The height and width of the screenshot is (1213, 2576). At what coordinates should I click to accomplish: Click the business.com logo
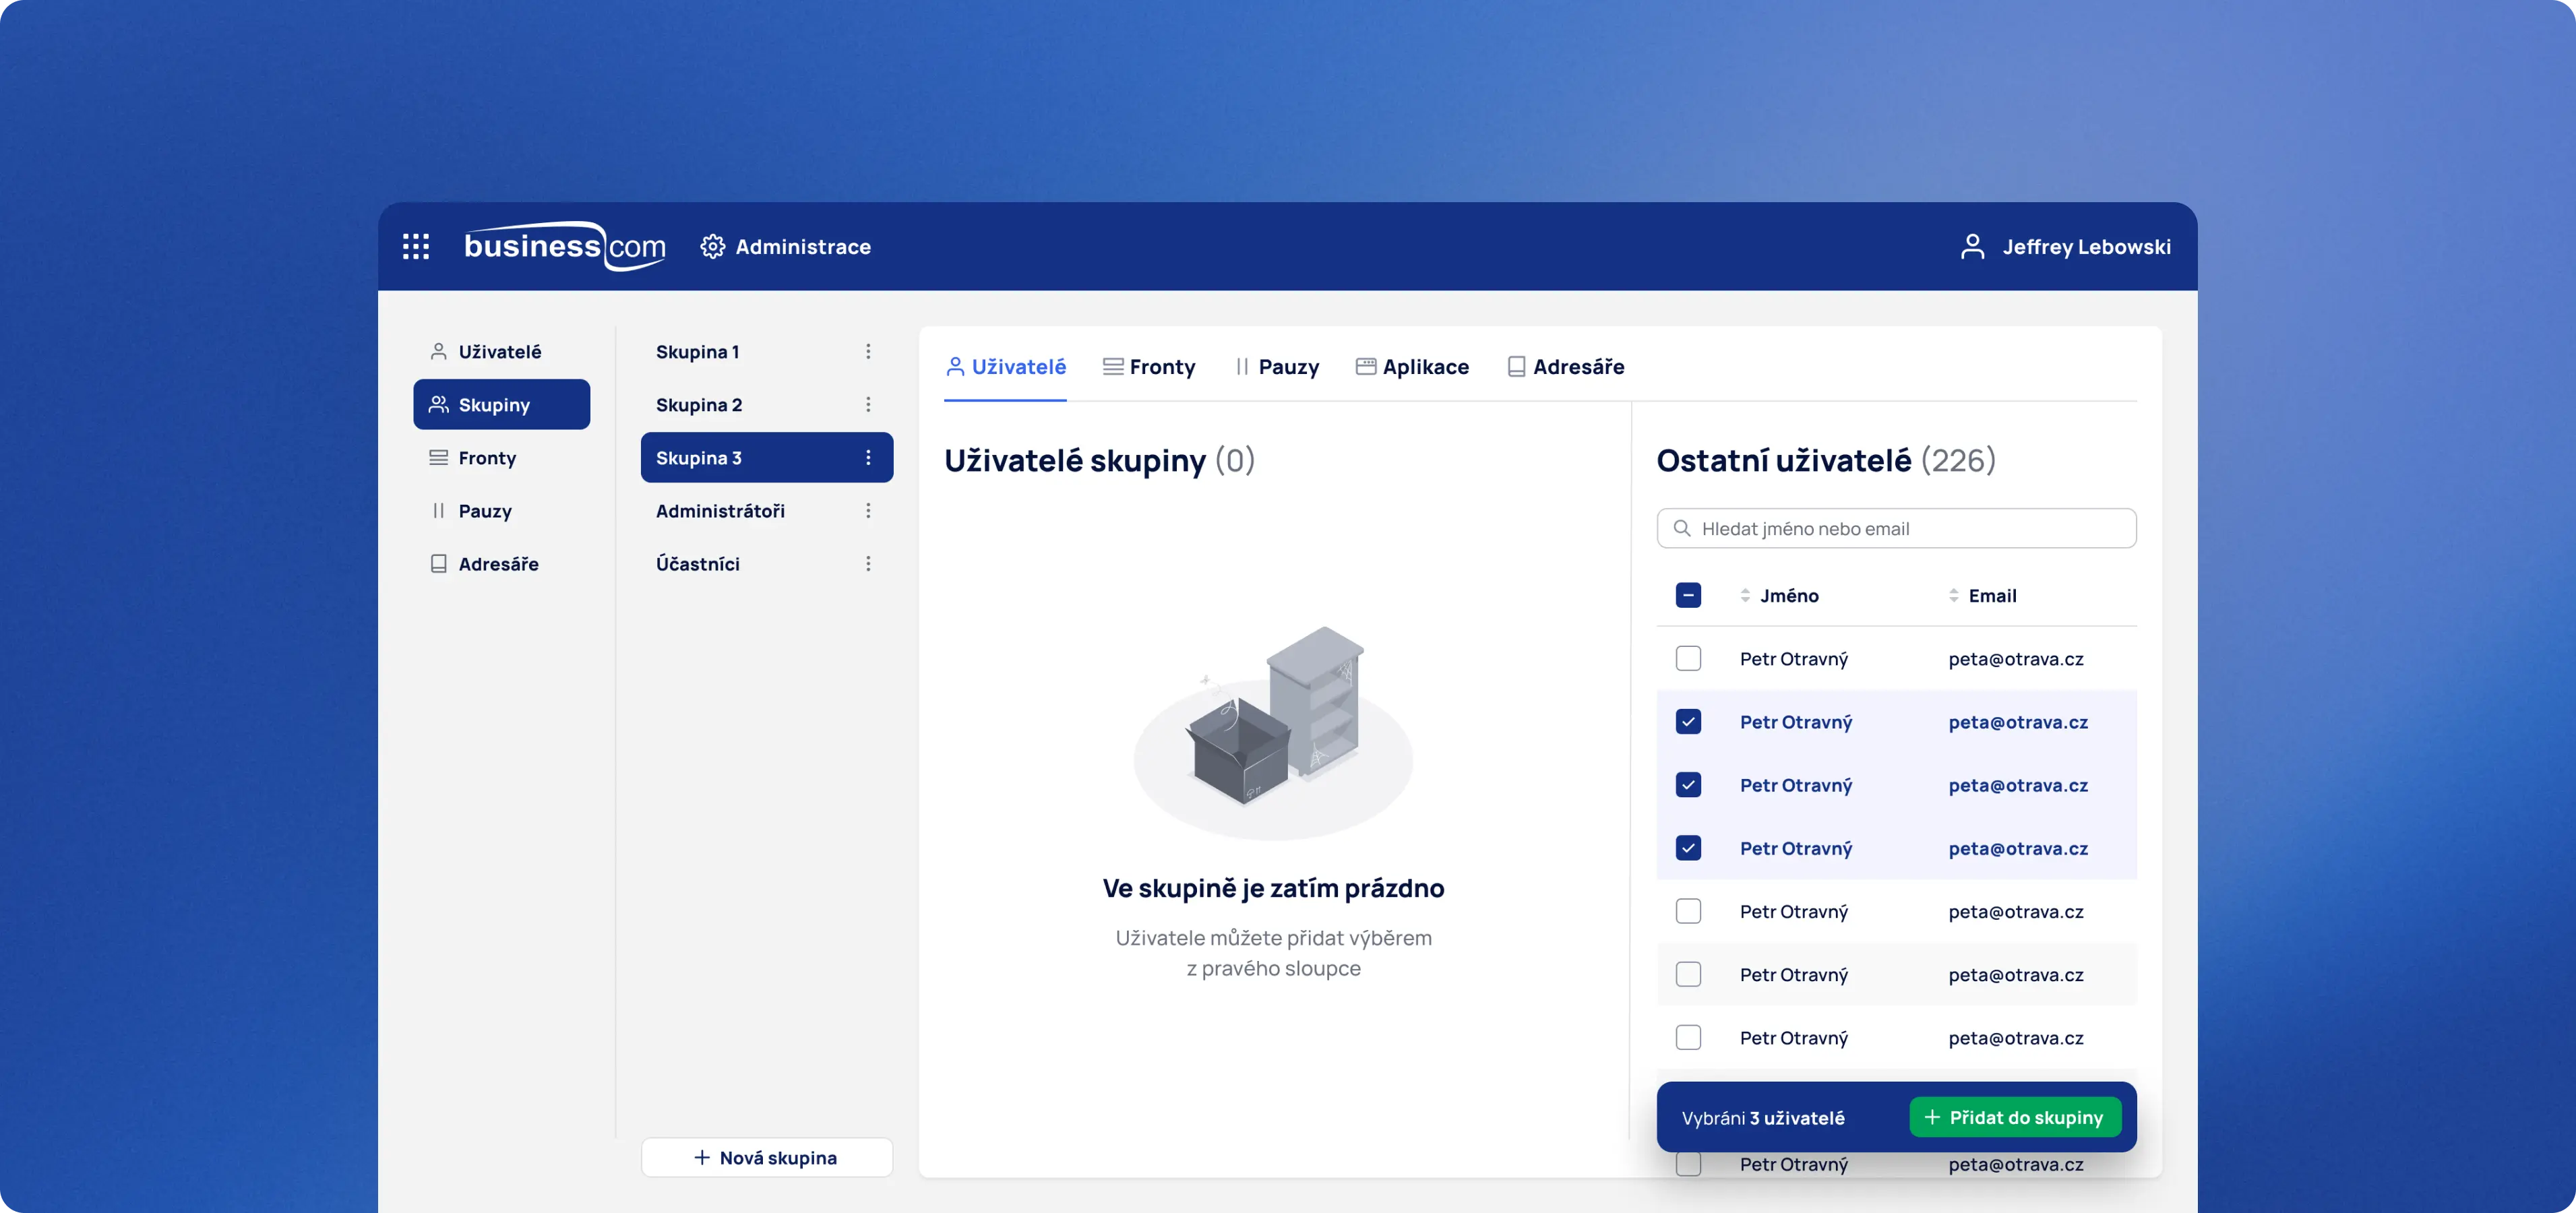pos(565,246)
